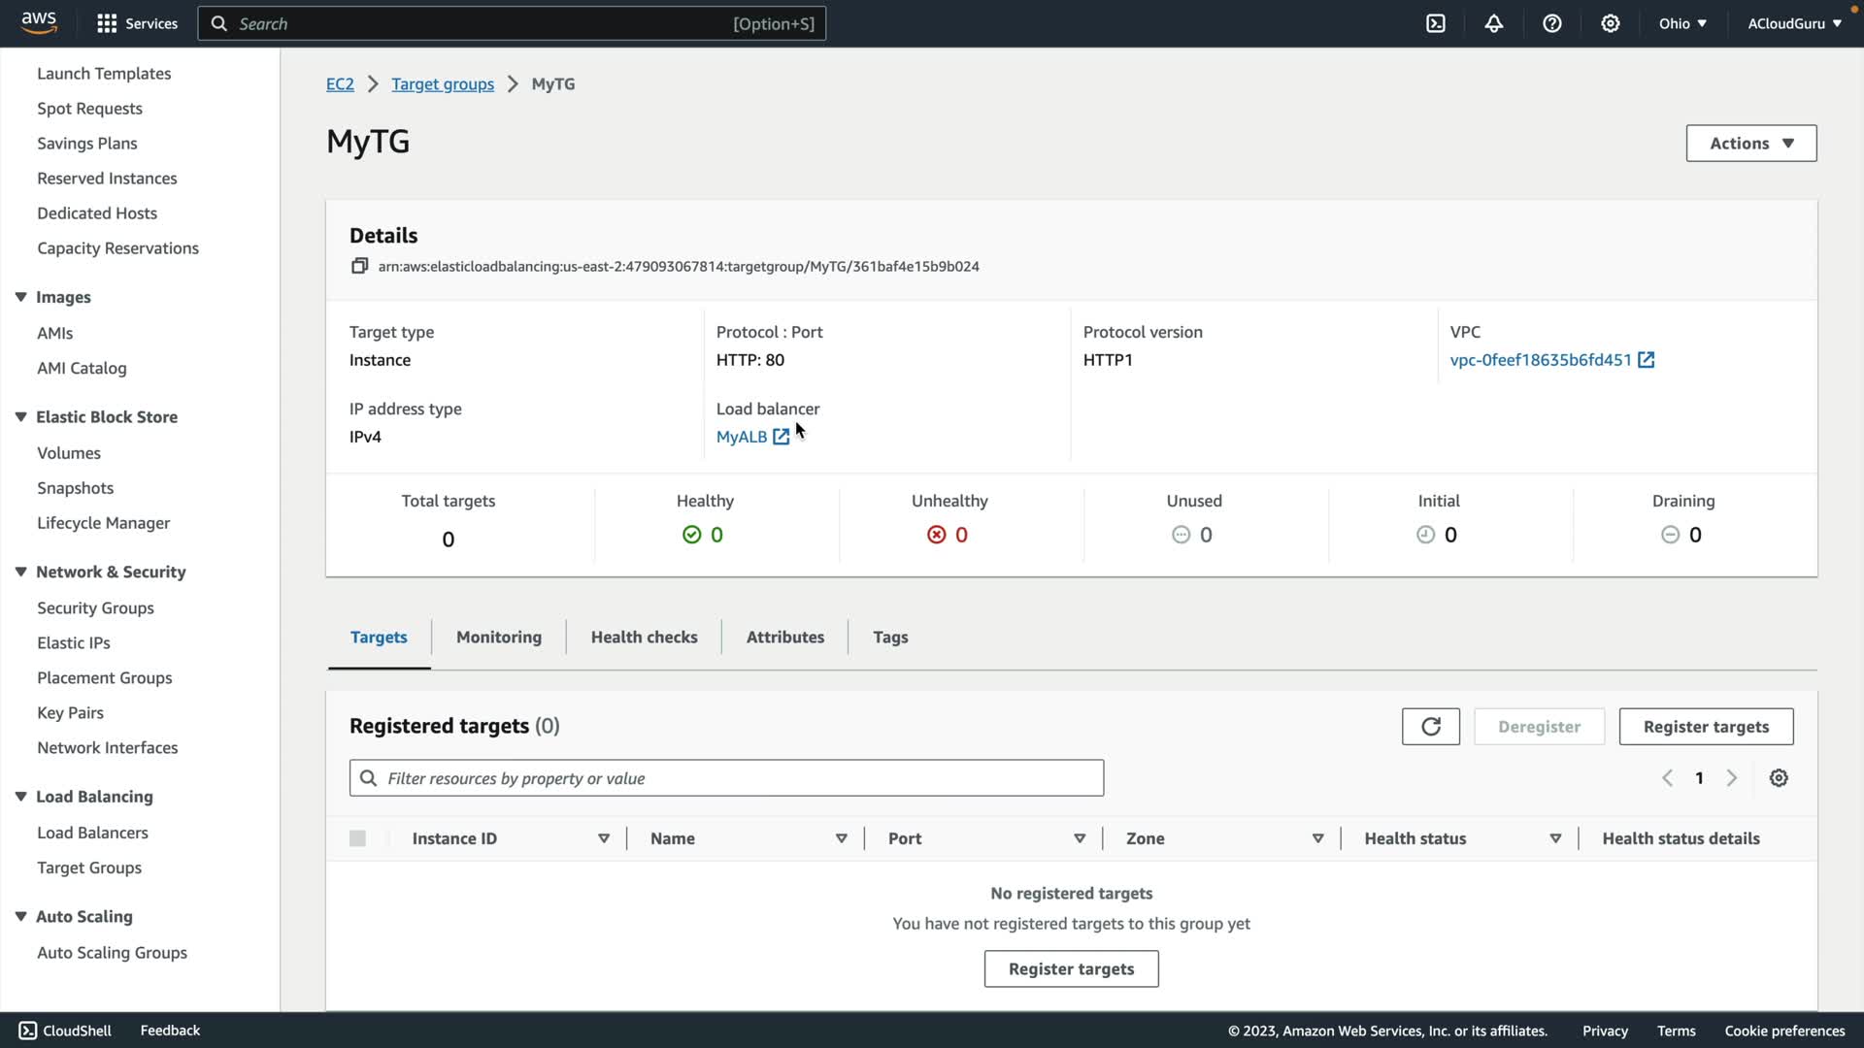Click Register targets button in empty table
1864x1048 pixels.
pos(1071,968)
